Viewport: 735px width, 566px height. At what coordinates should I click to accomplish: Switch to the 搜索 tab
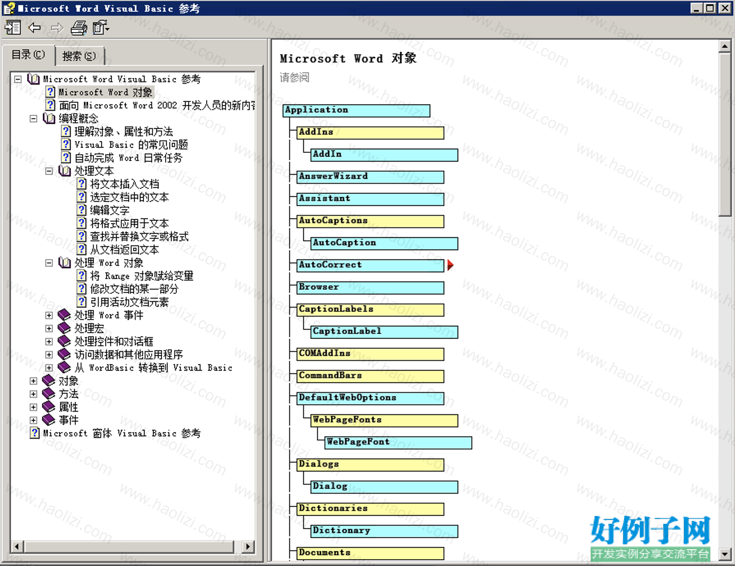tap(79, 56)
